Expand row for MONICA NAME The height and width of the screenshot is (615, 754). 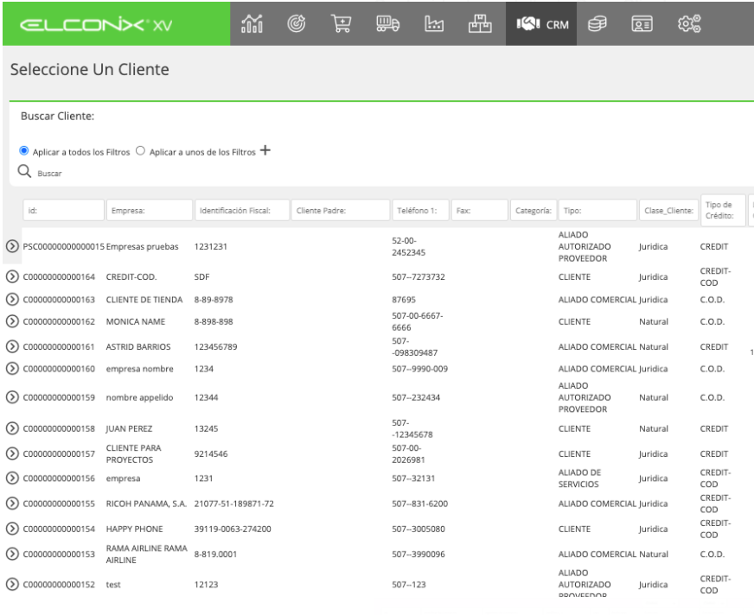pos(12,321)
